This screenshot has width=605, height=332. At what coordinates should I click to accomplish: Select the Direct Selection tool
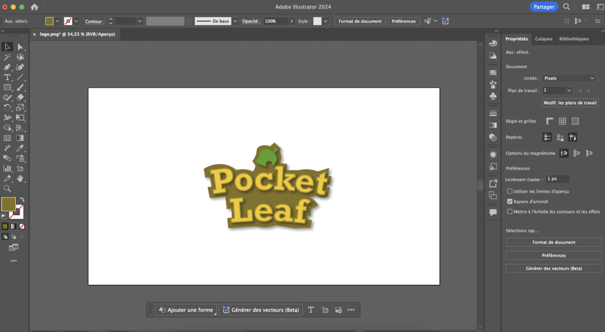(x=20, y=47)
